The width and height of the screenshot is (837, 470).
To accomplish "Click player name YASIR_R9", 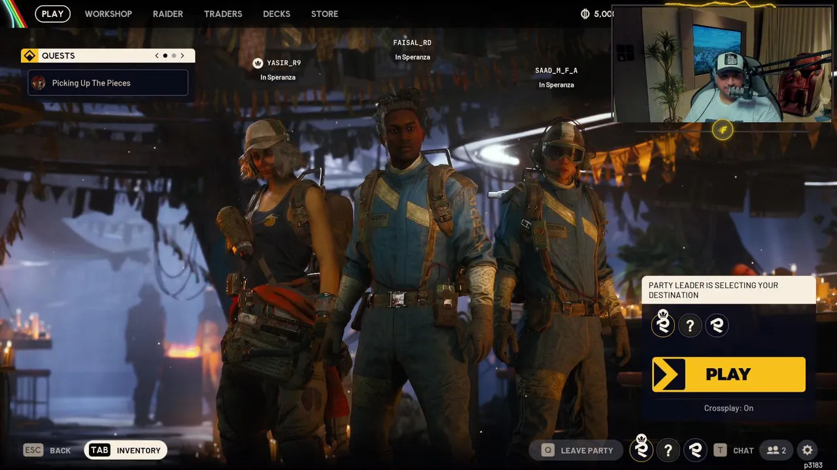I will point(284,63).
